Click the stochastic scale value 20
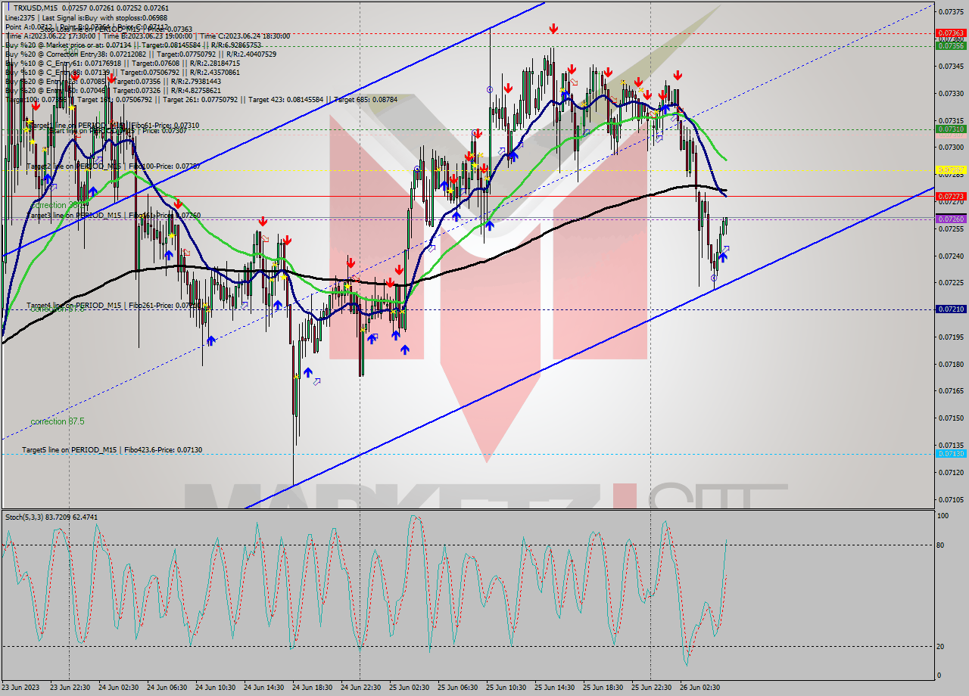969x696 pixels. click(x=942, y=646)
